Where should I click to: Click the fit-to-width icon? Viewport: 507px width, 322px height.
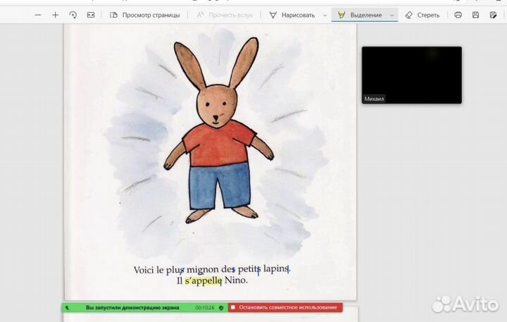(91, 15)
